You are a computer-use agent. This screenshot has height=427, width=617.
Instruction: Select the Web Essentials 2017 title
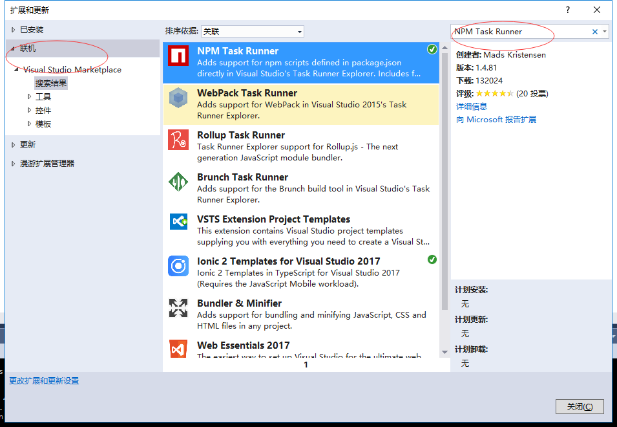point(243,345)
